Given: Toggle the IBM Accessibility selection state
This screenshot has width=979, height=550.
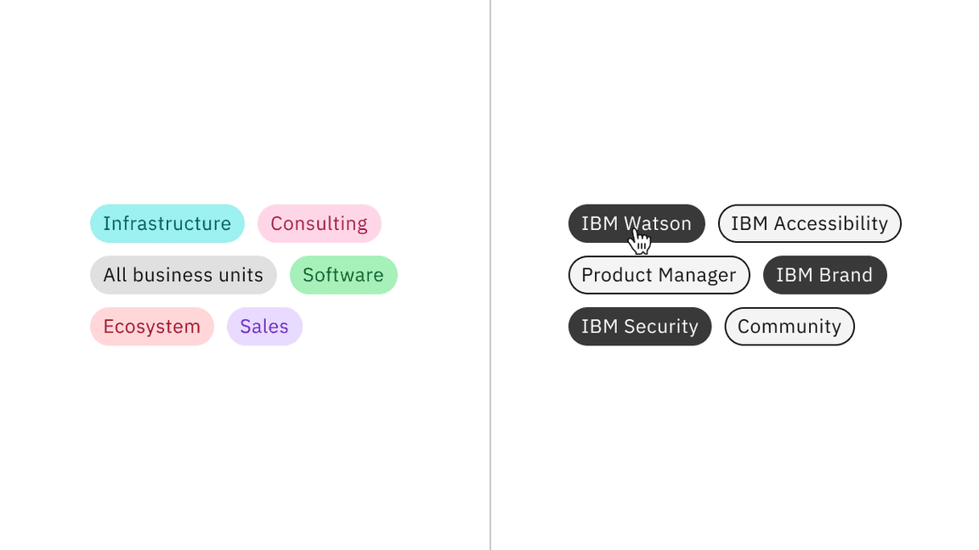Looking at the screenshot, I should tap(809, 223).
